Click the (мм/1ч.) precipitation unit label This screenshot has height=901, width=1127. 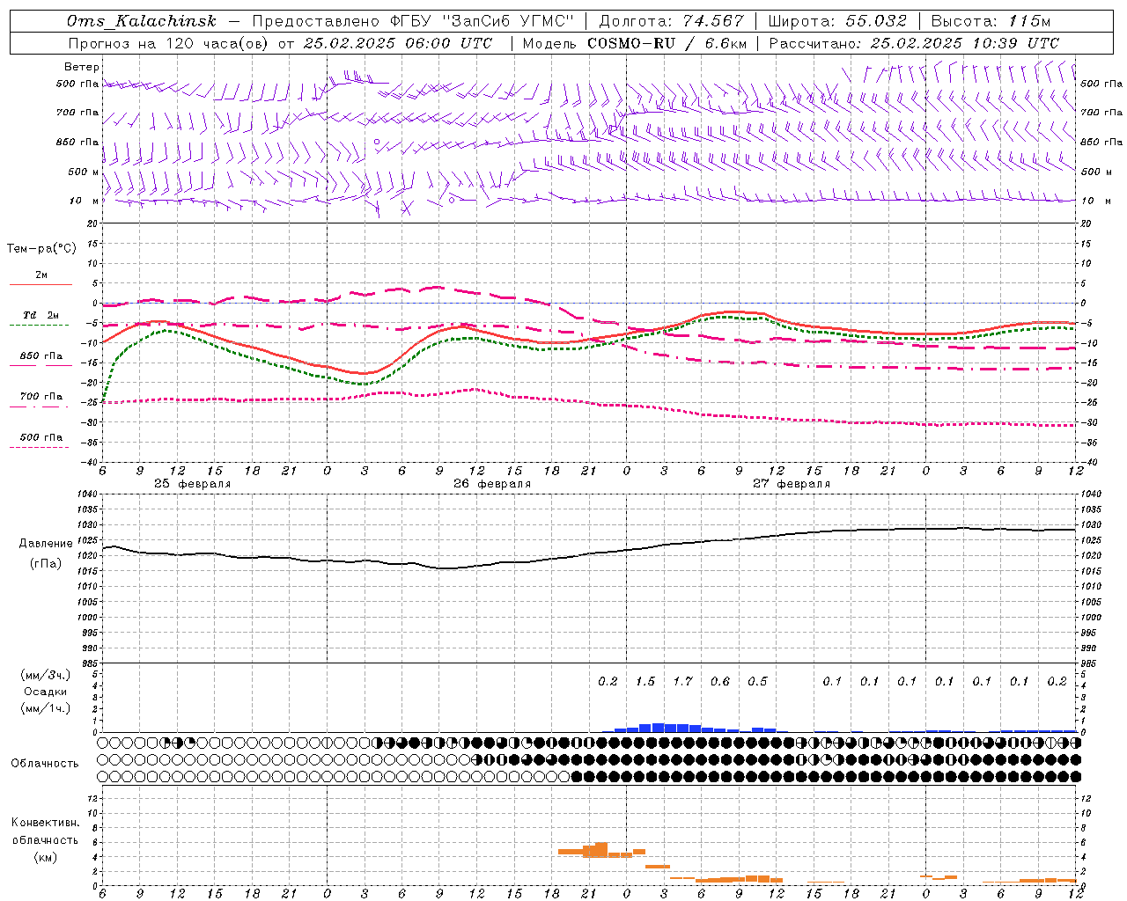pyautogui.click(x=47, y=708)
